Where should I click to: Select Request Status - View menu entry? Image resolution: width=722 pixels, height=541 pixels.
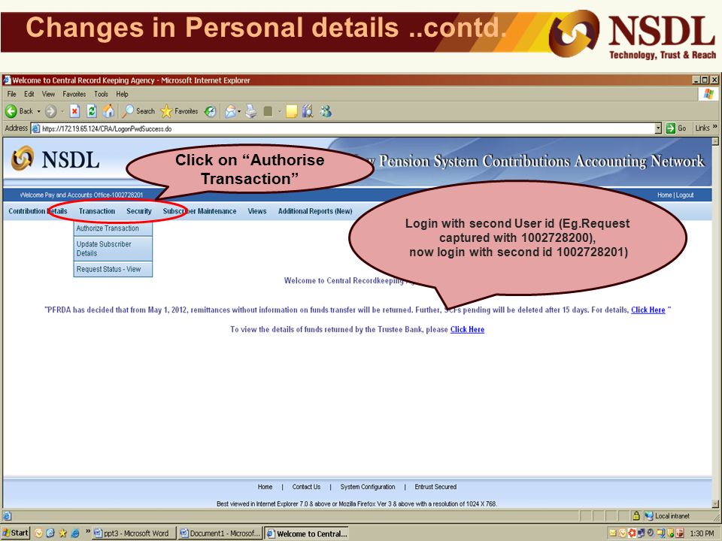point(113,269)
